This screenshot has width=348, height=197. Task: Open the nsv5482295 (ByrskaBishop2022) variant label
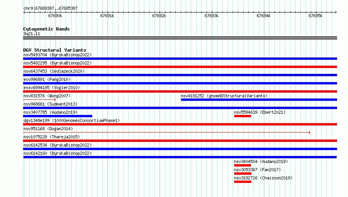point(57,63)
